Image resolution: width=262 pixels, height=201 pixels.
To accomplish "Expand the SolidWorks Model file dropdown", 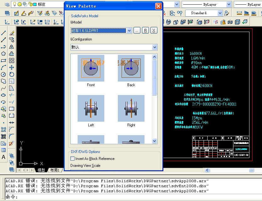I will coord(129,30).
